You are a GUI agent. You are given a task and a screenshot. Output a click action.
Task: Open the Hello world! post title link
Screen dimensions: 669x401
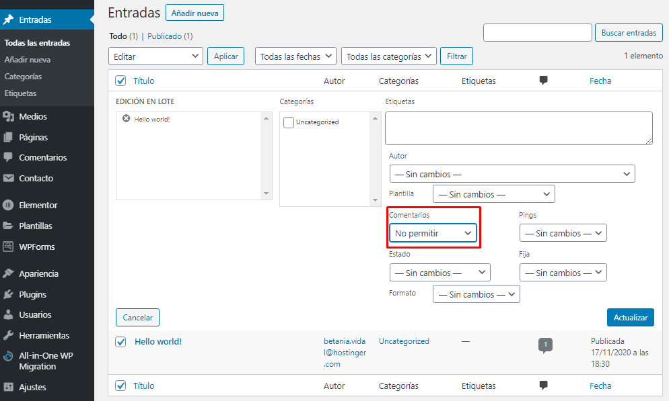coord(158,341)
